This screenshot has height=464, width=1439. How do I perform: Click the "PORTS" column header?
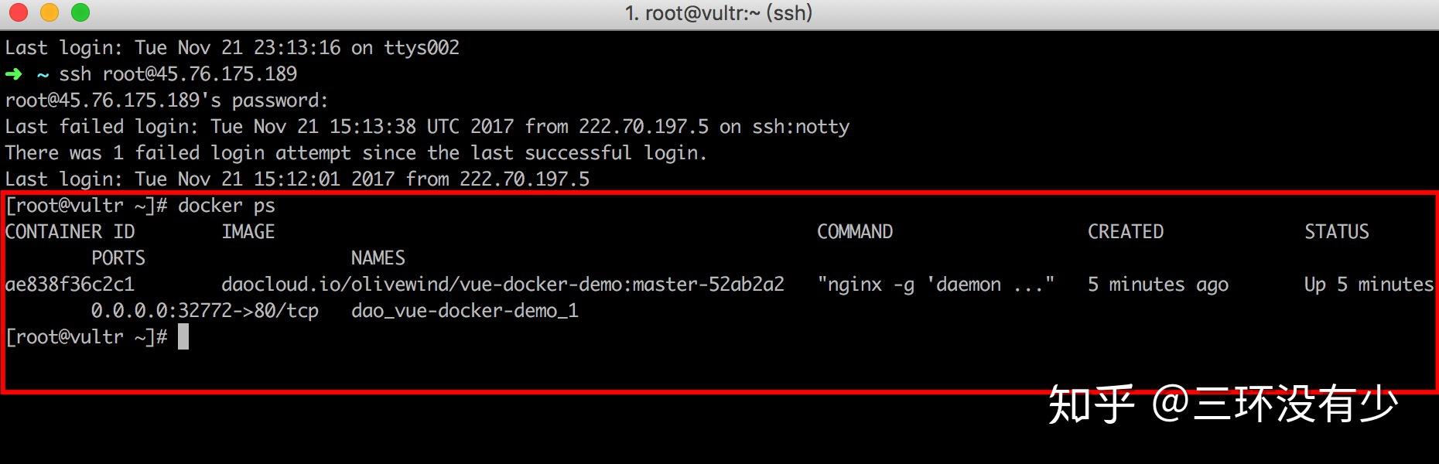(x=118, y=258)
